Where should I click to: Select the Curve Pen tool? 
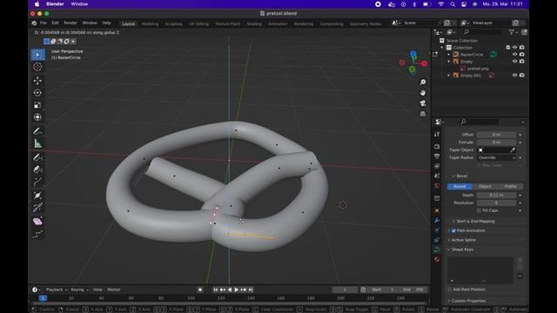pos(37,170)
